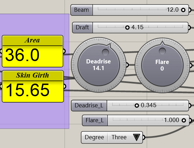Select the Skin Girth panel title
The width and height of the screenshot is (194, 148).
[33, 76]
